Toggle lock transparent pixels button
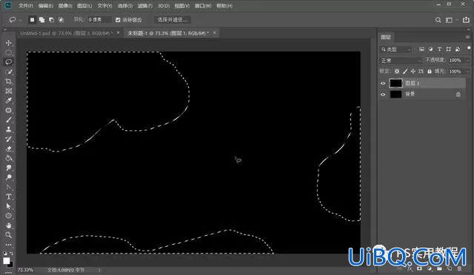The width and height of the screenshot is (474, 275). 397,72
